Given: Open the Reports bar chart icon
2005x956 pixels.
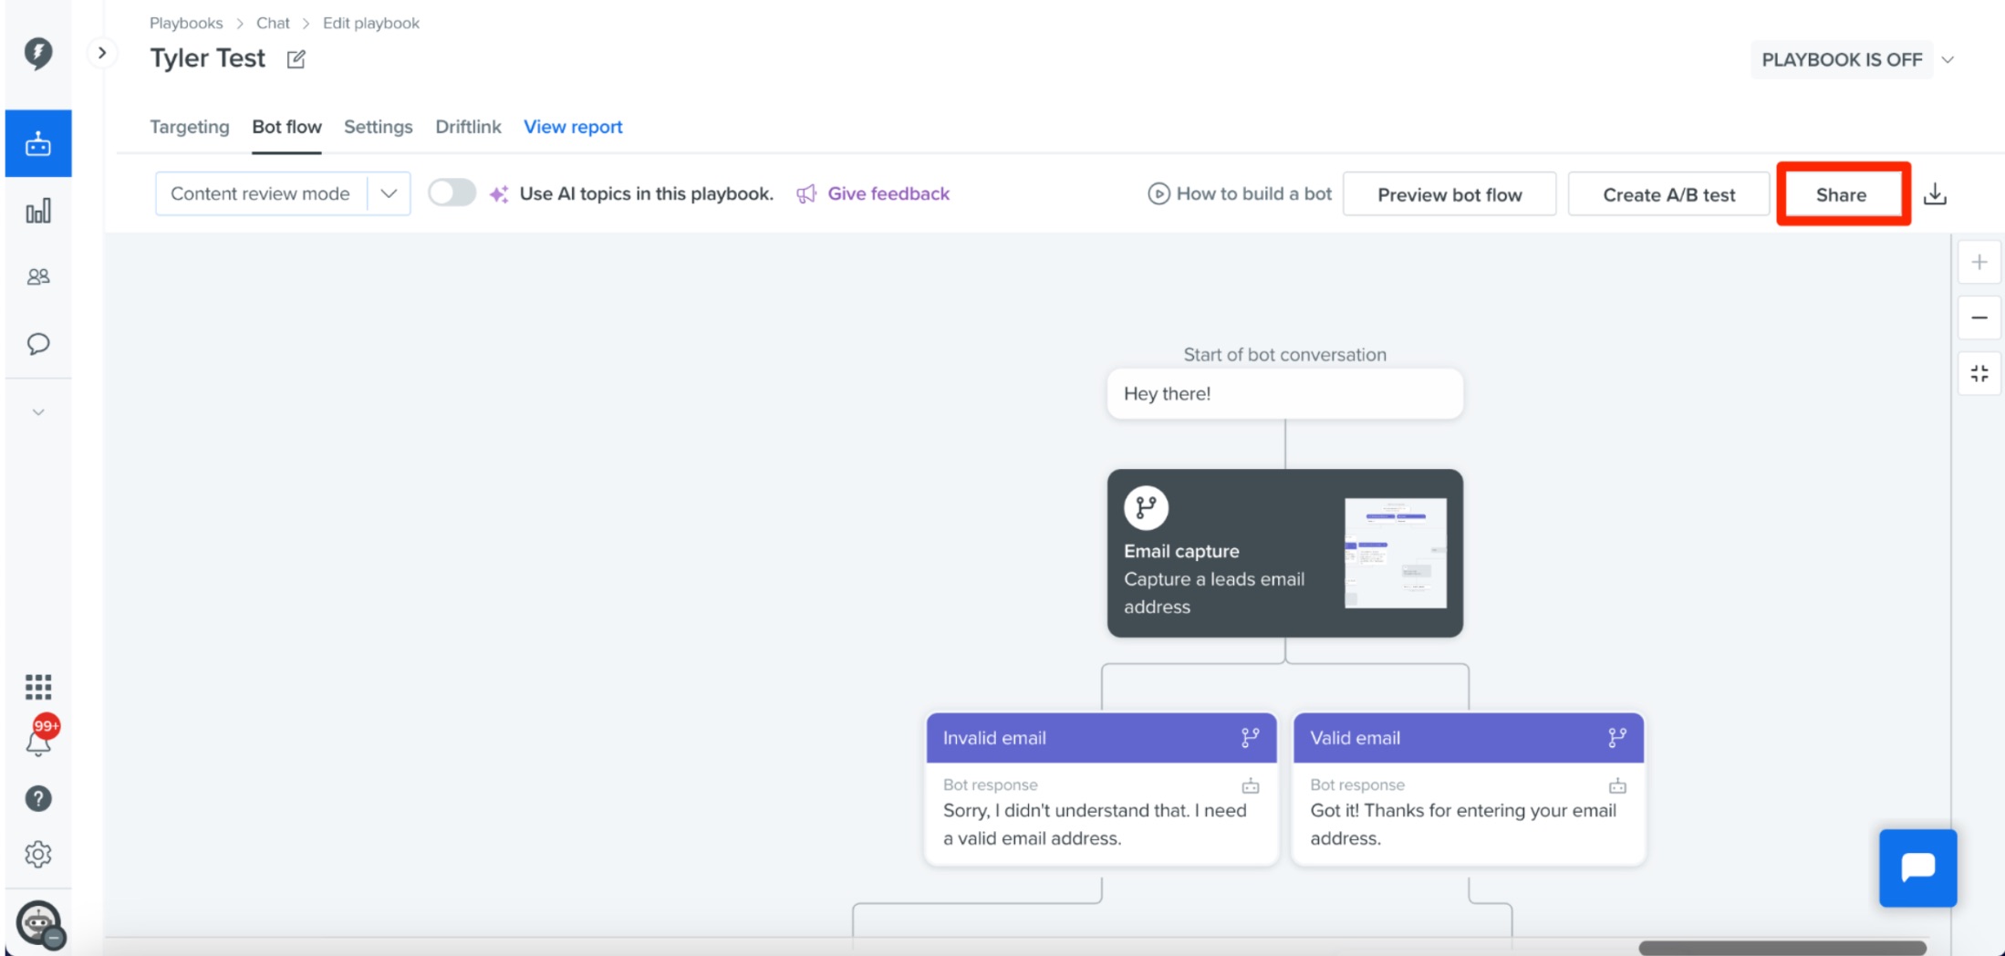Looking at the screenshot, I should click(x=38, y=211).
